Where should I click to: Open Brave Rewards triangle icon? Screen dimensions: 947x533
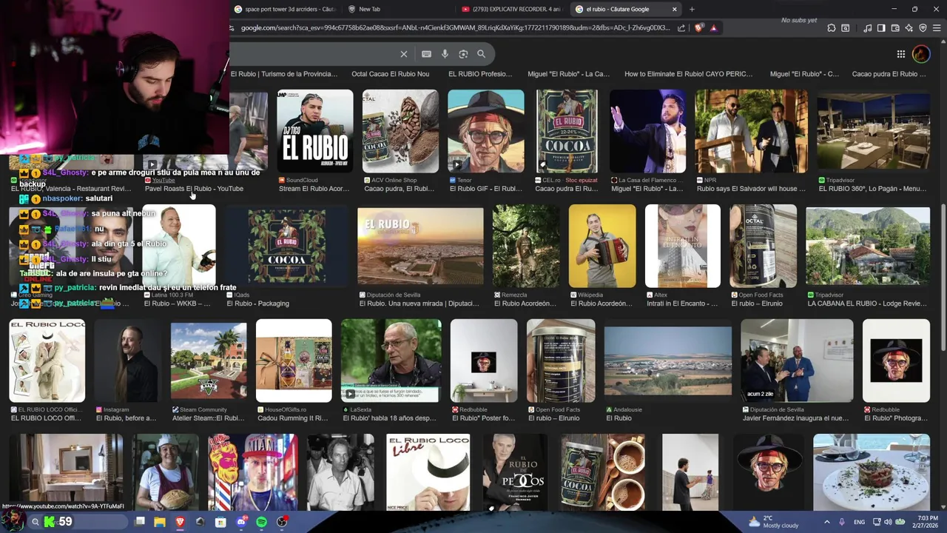point(713,28)
